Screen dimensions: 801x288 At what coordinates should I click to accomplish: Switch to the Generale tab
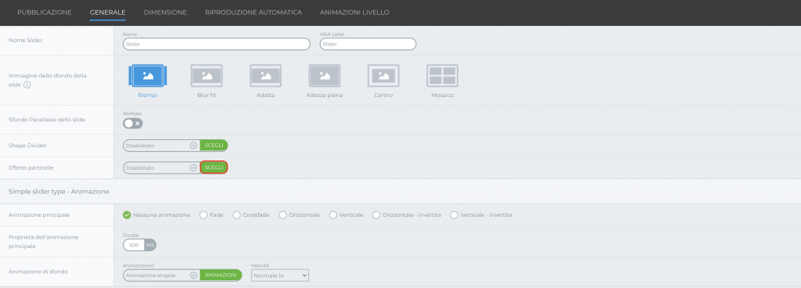click(x=107, y=13)
